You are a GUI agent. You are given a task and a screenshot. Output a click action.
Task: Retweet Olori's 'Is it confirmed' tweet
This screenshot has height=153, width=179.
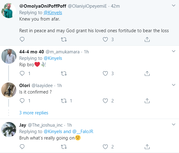click(x=64, y=101)
